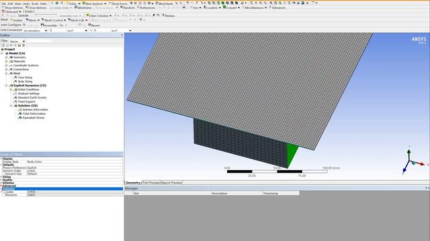Click the coordinate triad in viewport
This screenshot has height=241, width=430.
[x=413, y=161]
